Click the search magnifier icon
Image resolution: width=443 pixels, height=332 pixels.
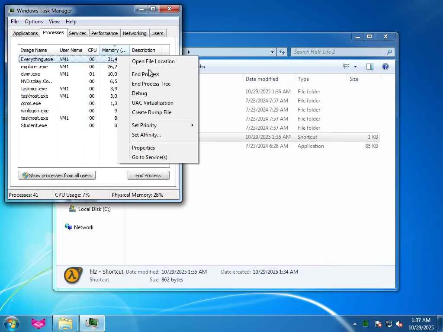(x=389, y=52)
